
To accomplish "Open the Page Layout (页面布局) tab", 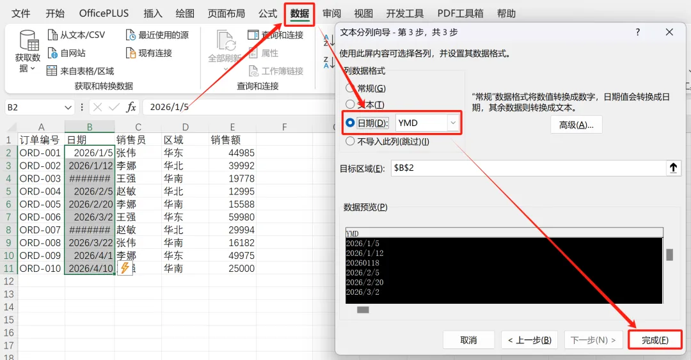I will tap(226, 13).
